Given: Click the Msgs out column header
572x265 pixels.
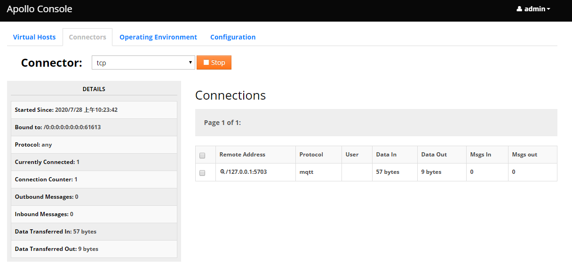Looking at the screenshot, I should (x=524, y=155).
